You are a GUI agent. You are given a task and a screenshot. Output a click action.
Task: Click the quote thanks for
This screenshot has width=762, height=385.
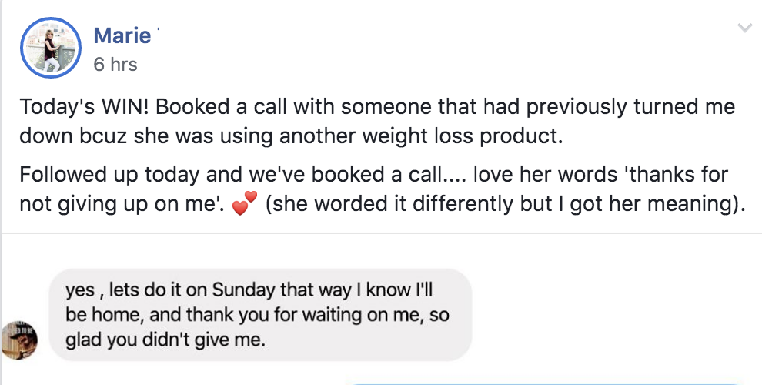pyautogui.click(x=677, y=174)
